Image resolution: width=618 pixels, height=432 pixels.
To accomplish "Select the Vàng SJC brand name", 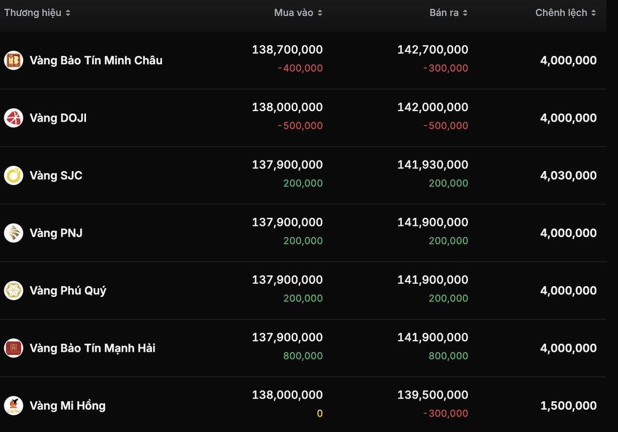I will tap(56, 175).
